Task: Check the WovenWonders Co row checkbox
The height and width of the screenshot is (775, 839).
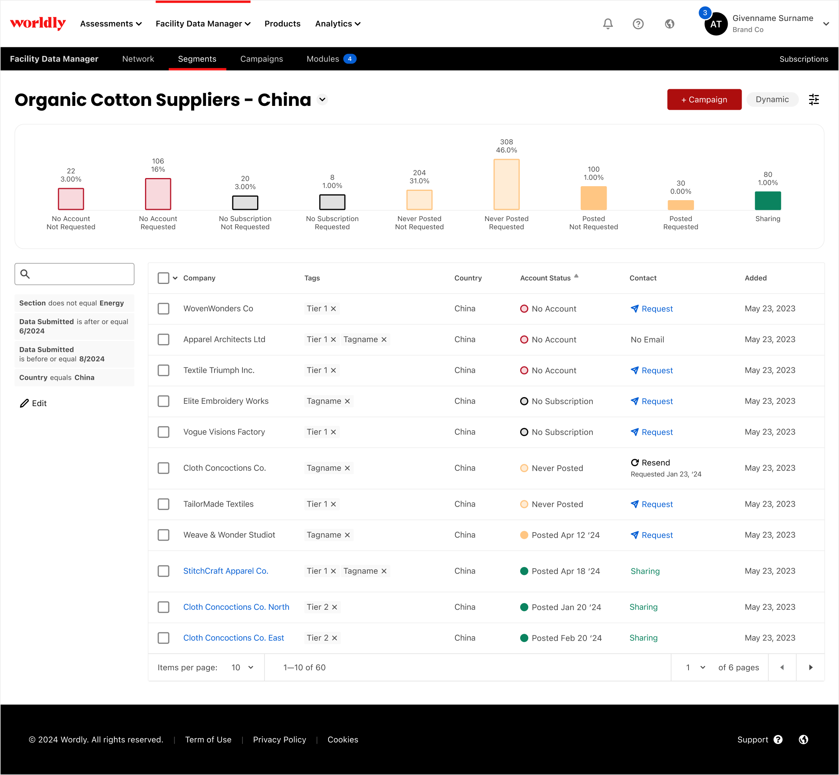Action: [x=163, y=309]
